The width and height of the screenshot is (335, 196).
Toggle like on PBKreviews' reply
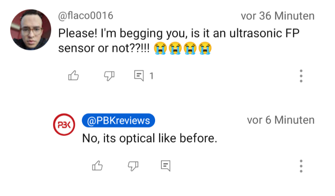coord(97,166)
